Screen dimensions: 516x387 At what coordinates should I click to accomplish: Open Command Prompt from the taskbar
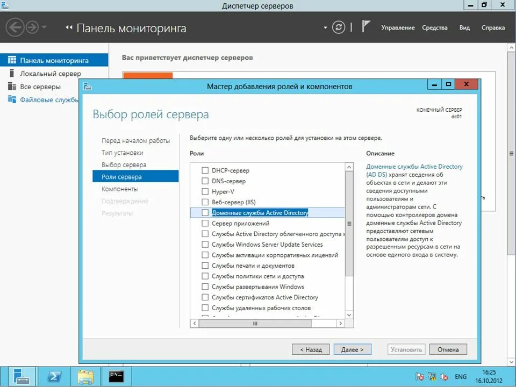(117, 376)
